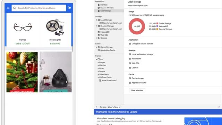Click the Web SQL database icon

[x=99, y=35]
